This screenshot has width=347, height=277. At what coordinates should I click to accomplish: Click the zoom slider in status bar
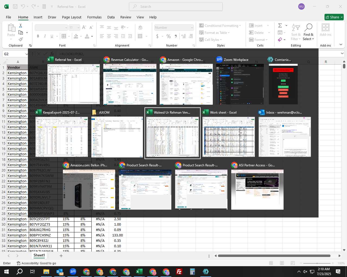point(317,263)
